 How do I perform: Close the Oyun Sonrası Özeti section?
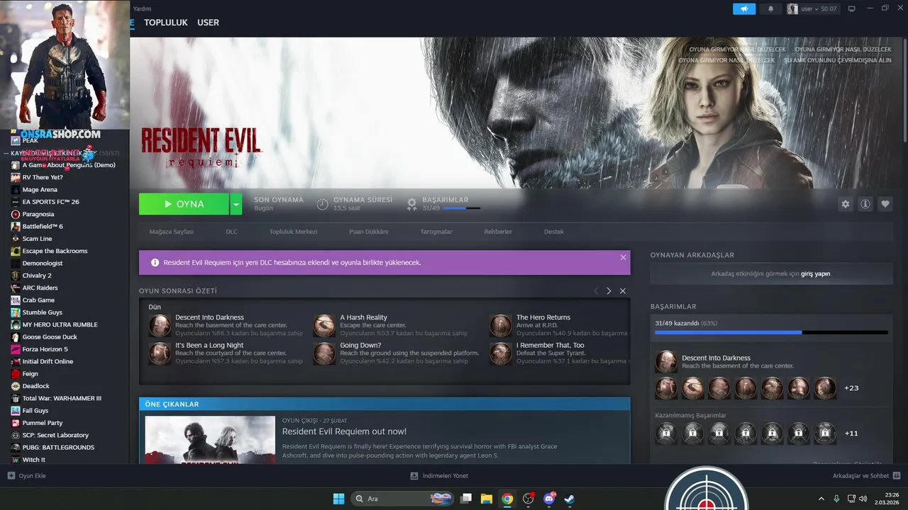pos(623,291)
